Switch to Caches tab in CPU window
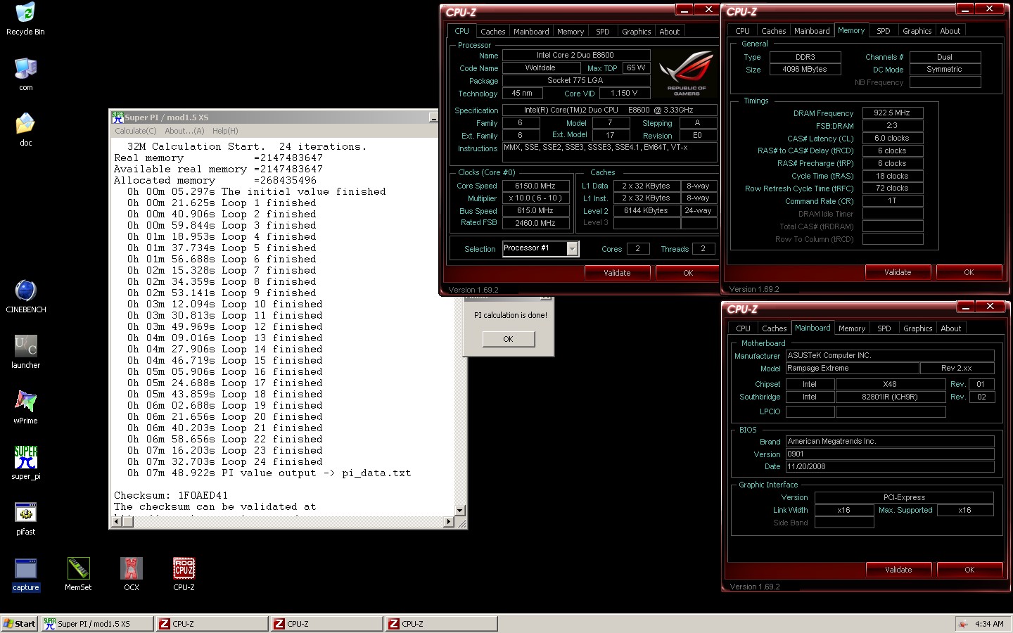 coord(492,32)
